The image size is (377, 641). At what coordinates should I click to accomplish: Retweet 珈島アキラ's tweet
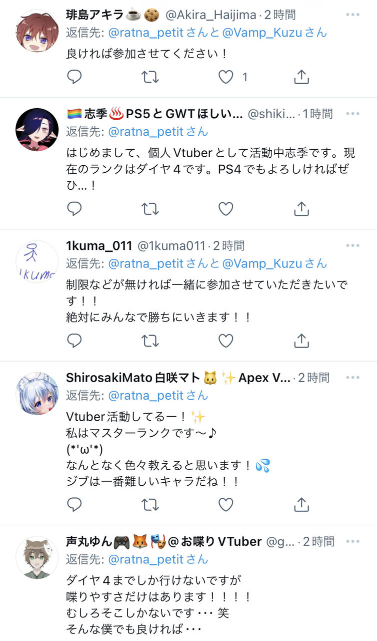150,77
